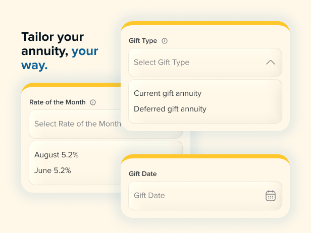This screenshot has width=311, height=233.
Task: Choose Deferred gift annuity option
Action: pyautogui.click(x=170, y=109)
